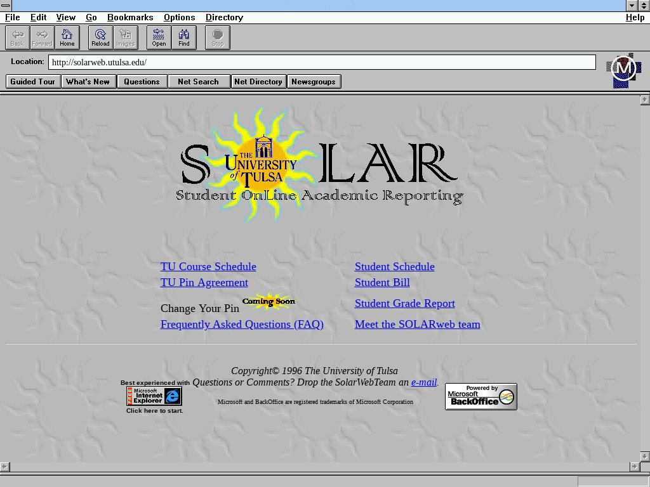Image resolution: width=650 pixels, height=487 pixels.
Task: Click the Microsoft BackOffice logo
Action: pos(481,397)
